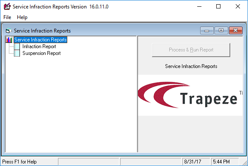Click the application icon in the title bar
Screen dimensions: 248x166
tap(7, 7)
